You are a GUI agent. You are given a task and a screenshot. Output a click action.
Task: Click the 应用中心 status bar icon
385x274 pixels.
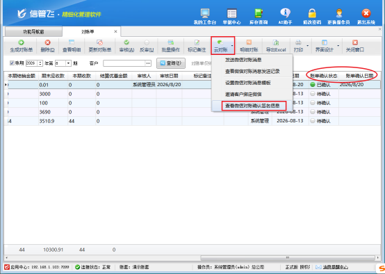(x=7, y=267)
